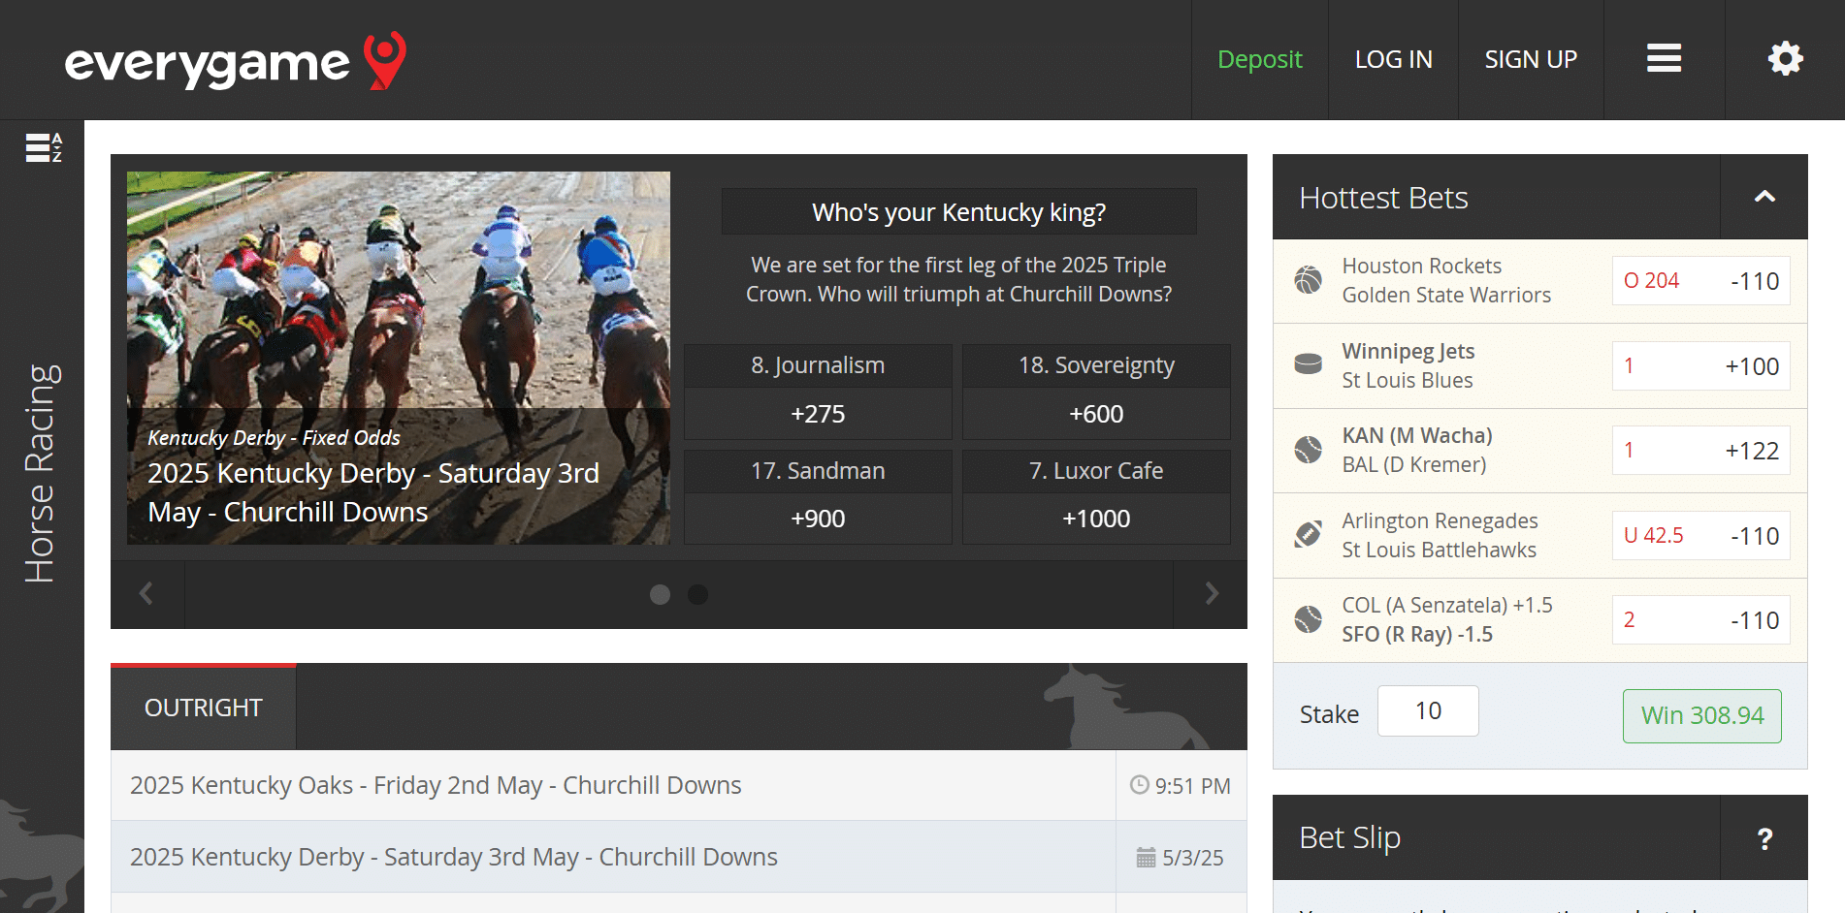Click LOG IN in the header

click(x=1393, y=59)
